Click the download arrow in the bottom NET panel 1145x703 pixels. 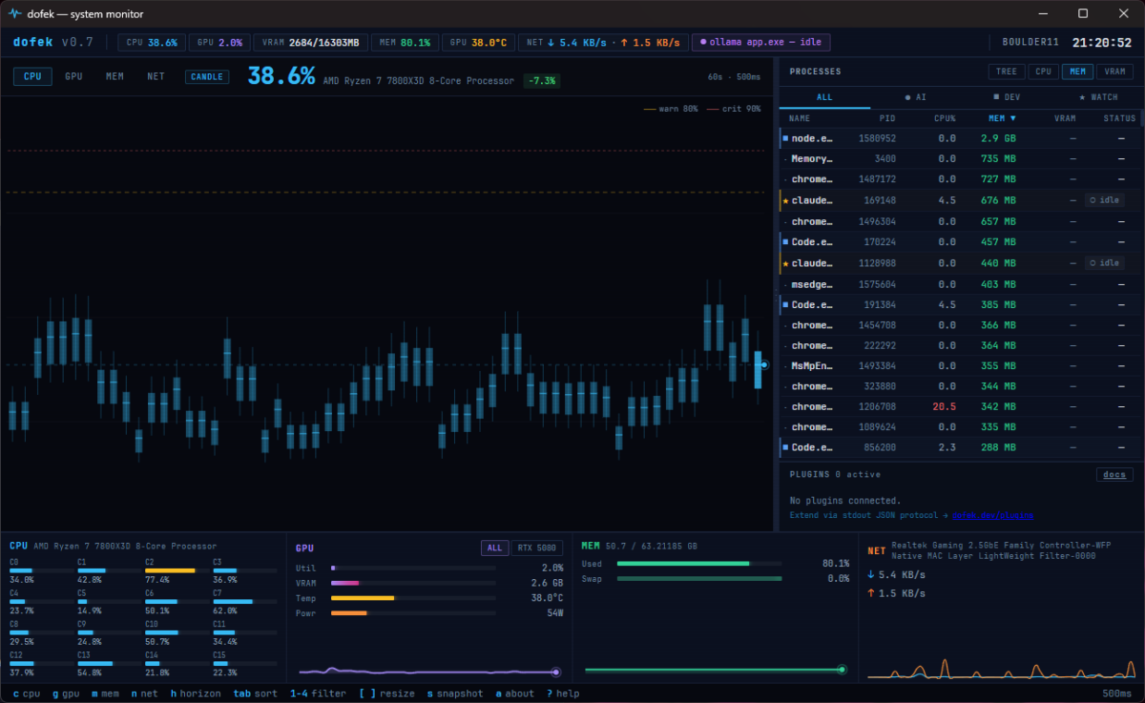point(871,575)
